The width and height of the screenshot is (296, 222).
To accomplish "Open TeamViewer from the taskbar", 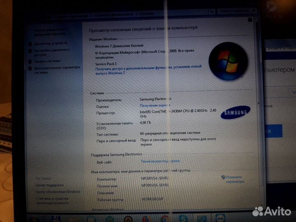I will pyautogui.click(x=220, y=218).
